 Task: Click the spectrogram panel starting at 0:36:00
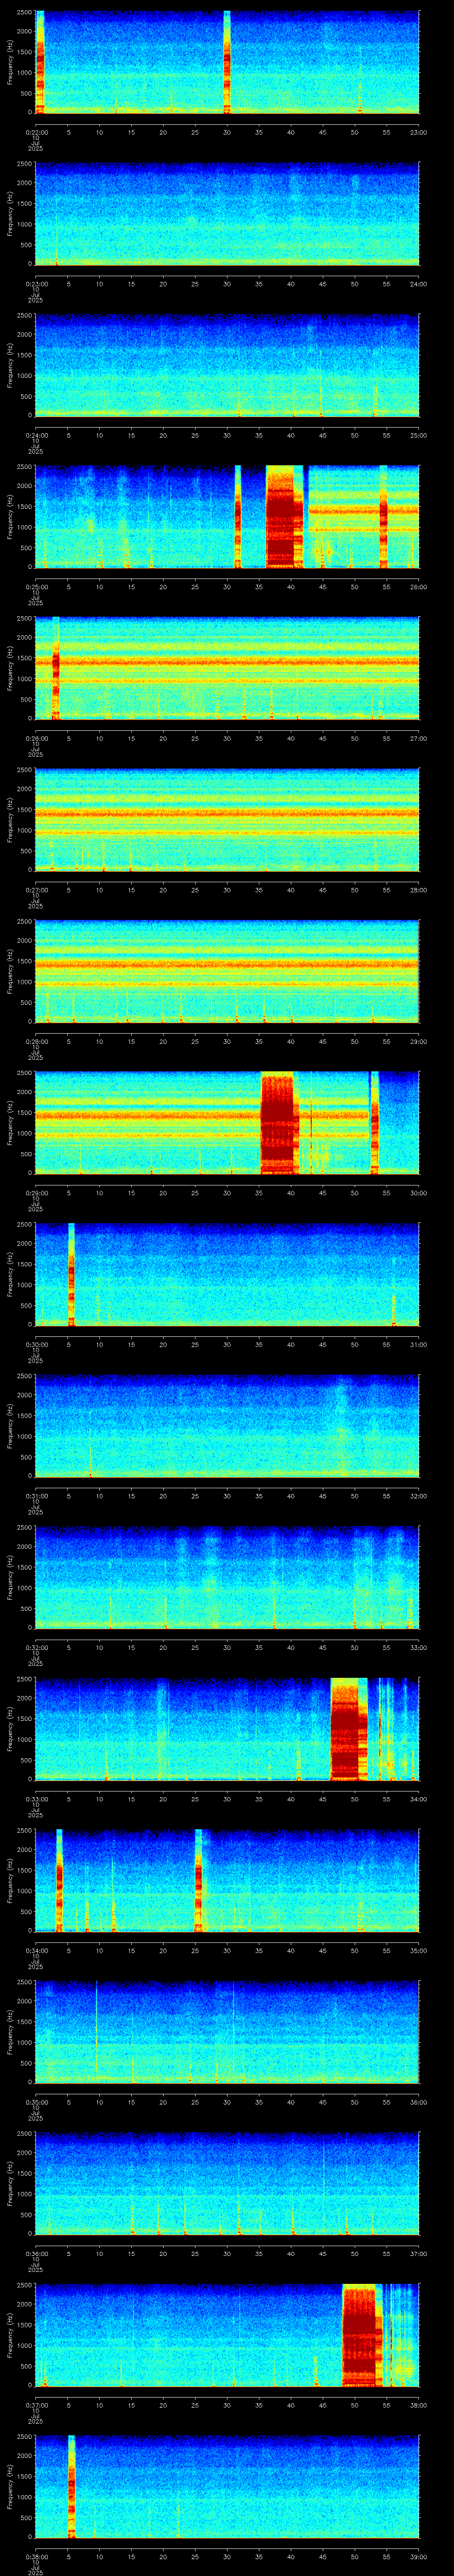click(x=227, y=2183)
